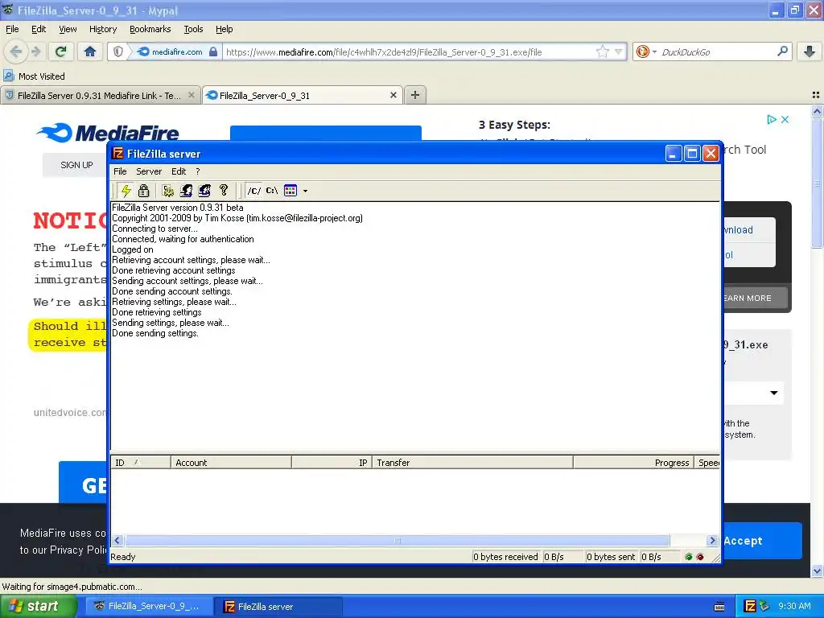The width and height of the screenshot is (824, 618).
Task: Click the question mark help icon
Action: [224, 190]
